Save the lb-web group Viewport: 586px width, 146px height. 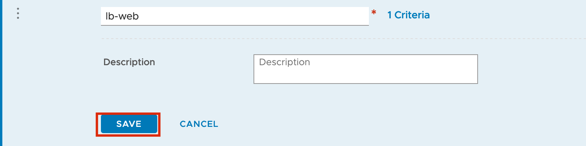click(x=129, y=124)
